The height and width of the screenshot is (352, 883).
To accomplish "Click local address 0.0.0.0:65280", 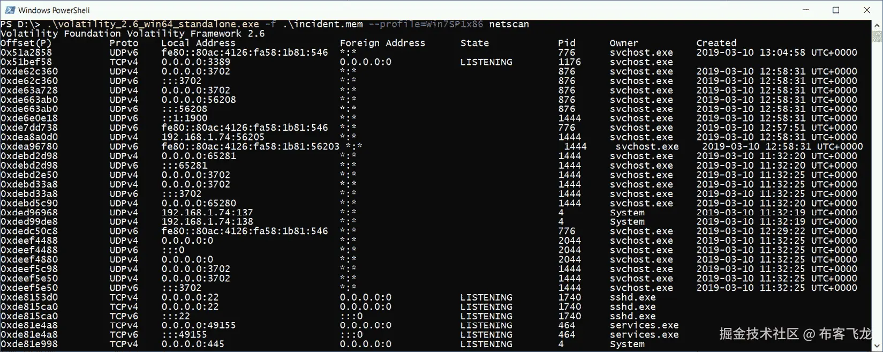I will coord(199,203).
